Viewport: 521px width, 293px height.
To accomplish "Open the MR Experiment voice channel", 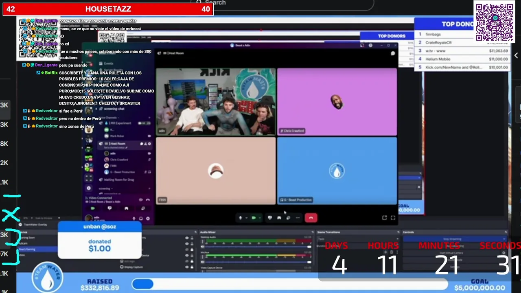I will pyautogui.click(x=125, y=123).
